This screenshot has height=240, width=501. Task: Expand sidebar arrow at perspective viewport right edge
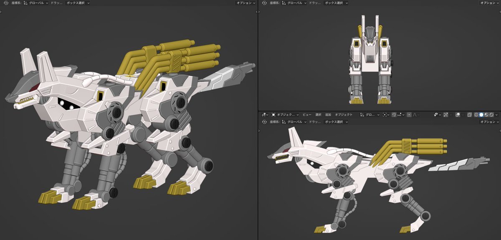(x=256, y=12)
